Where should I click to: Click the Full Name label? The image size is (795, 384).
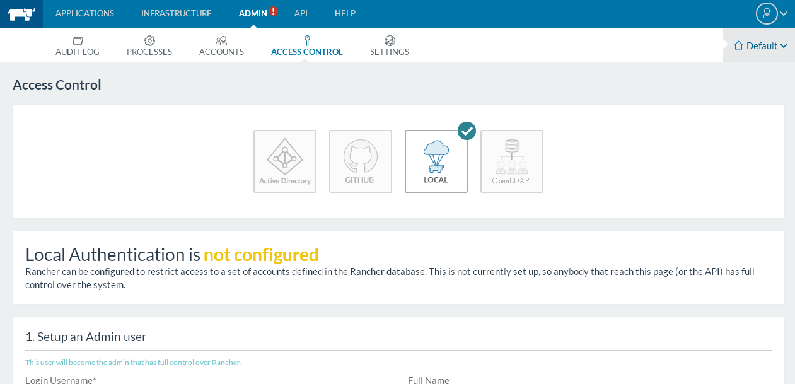[x=429, y=380]
